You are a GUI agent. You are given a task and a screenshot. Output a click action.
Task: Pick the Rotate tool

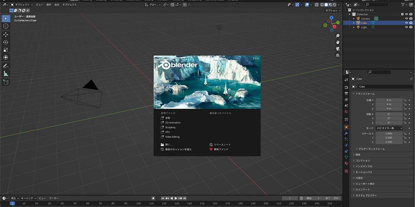6,42
